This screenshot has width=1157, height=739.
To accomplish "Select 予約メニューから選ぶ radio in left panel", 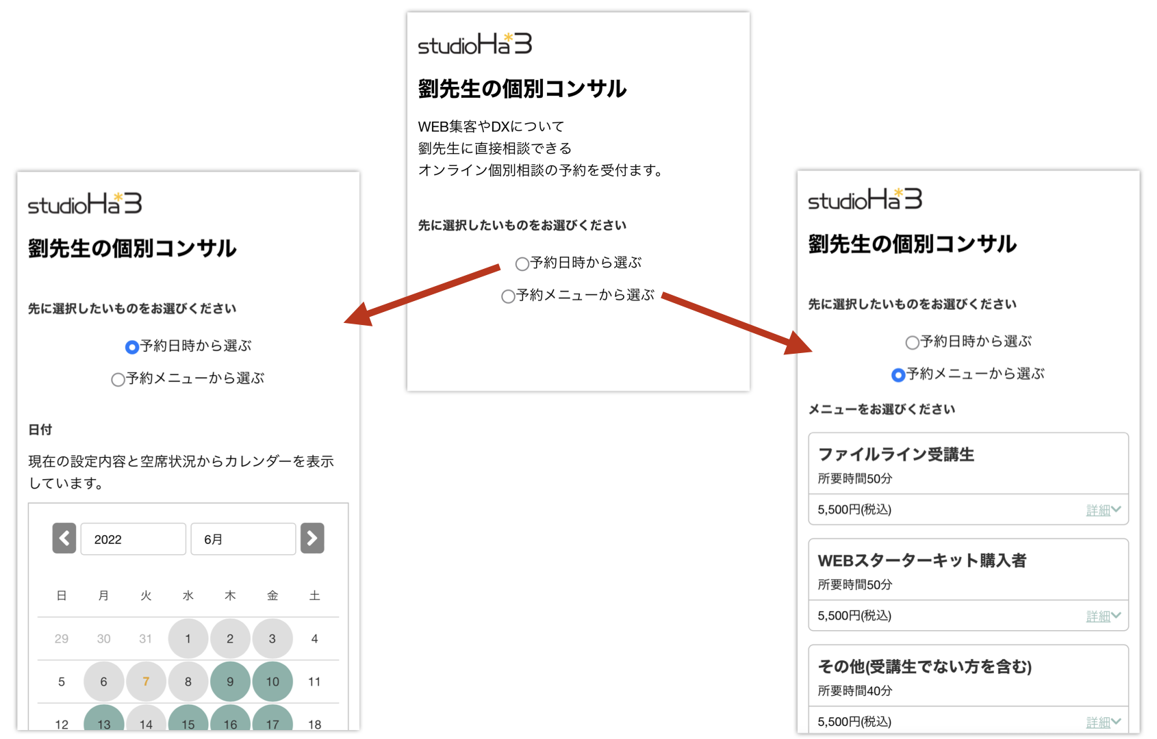I will (x=118, y=379).
